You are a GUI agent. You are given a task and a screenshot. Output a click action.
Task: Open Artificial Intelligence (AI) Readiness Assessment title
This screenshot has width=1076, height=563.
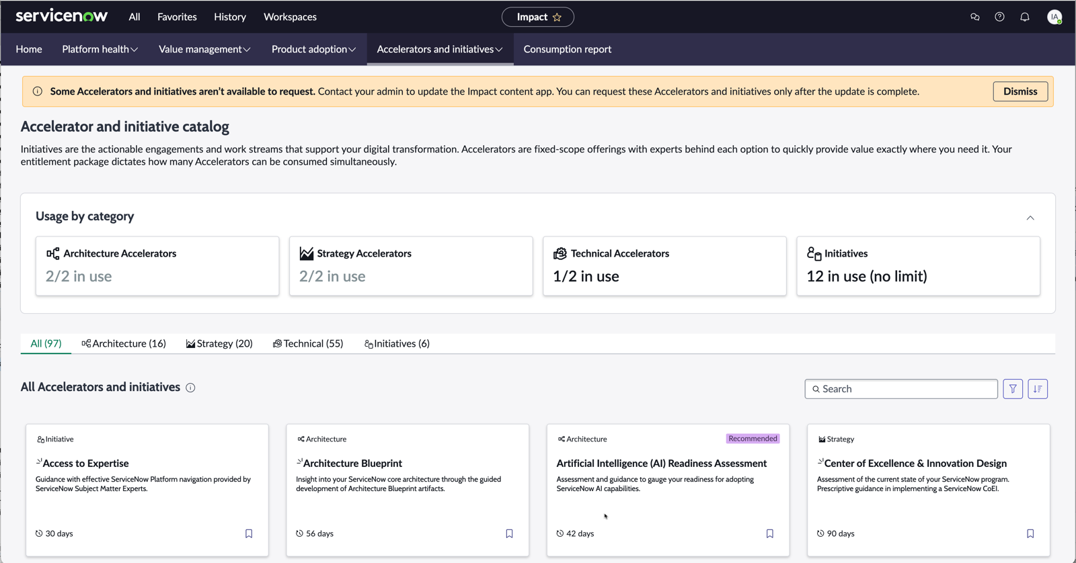point(662,464)
